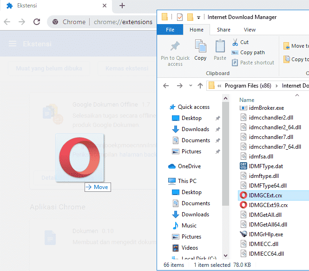Viewport: 309px width, 271px height.
Task: Click Copy path in the ribbon
Action: [x=248, y=52]
